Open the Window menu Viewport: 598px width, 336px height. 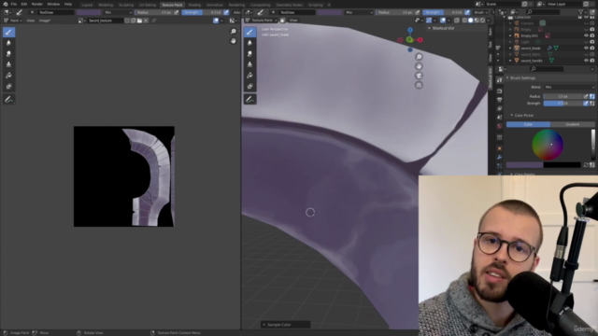click(x=53, y=4)
